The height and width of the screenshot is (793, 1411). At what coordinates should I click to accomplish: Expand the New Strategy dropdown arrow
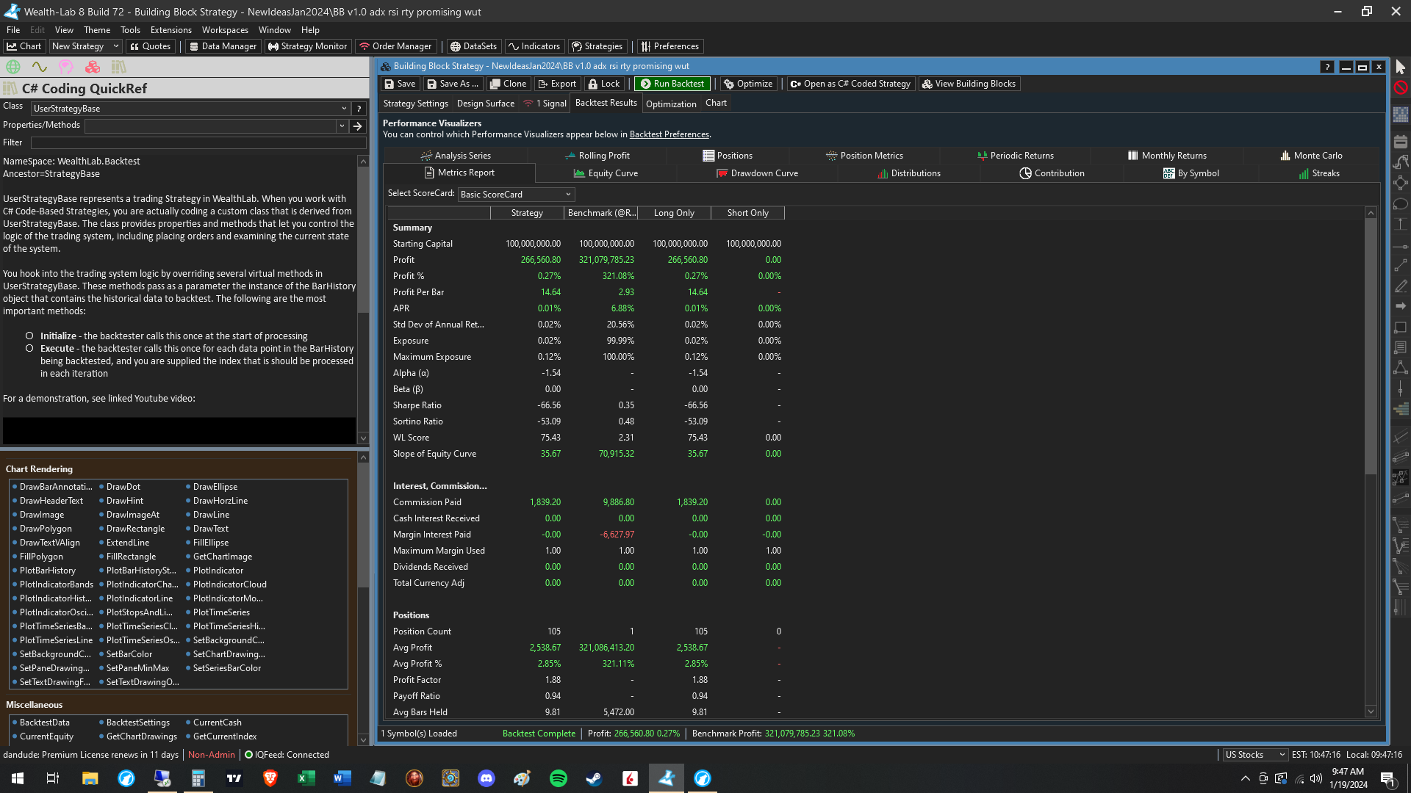click(x=115, y=46)
